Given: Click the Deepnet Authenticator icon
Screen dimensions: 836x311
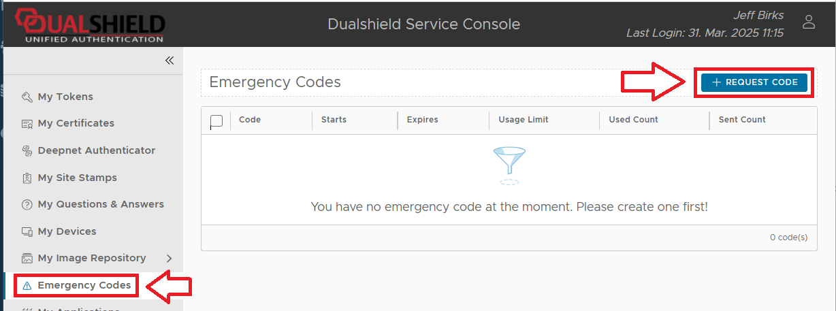Looking at the screenshot, I should point(27,150).
